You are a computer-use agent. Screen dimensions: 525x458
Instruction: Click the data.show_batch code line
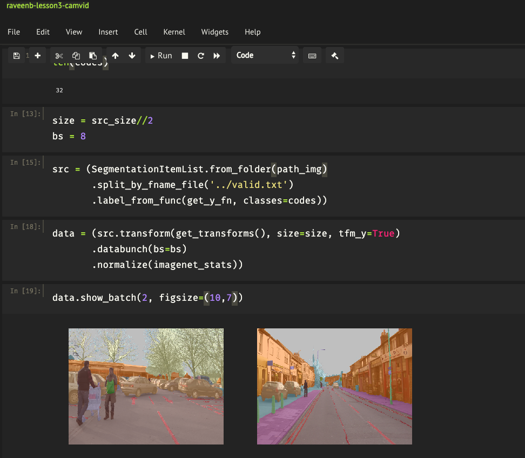[147, 298]
